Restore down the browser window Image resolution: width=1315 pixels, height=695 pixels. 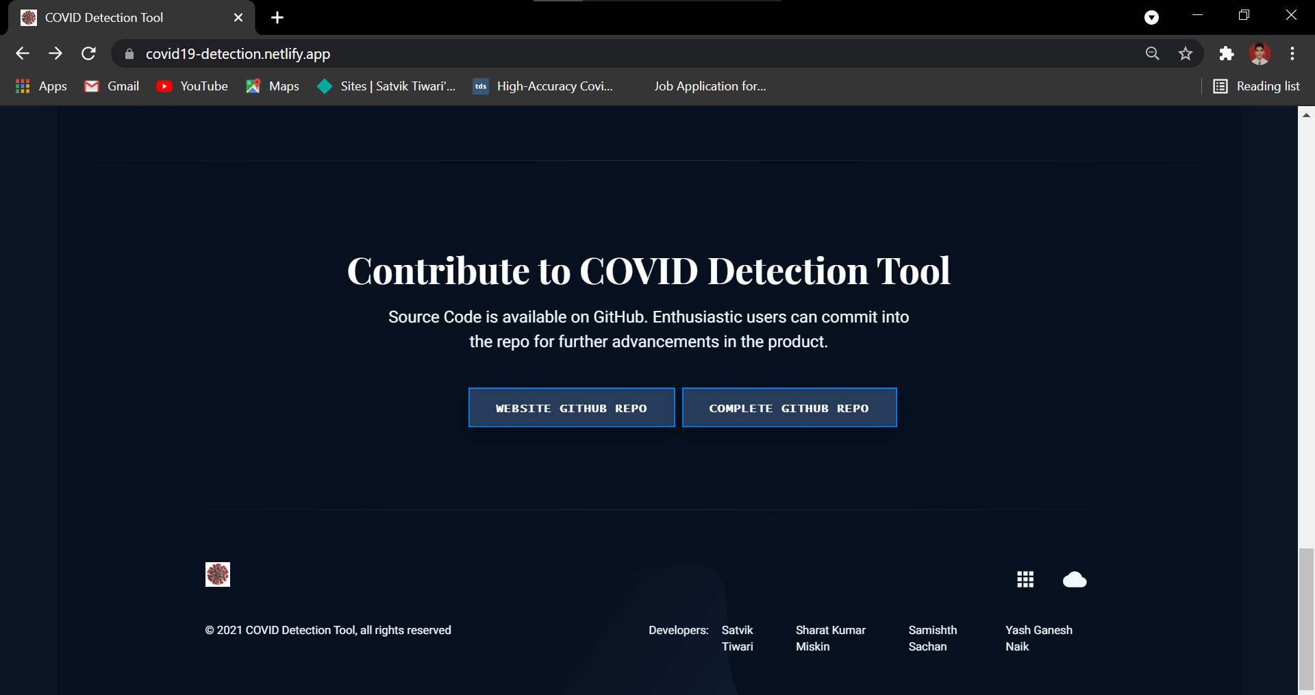pyautogui.click(x=1244, y=15)
